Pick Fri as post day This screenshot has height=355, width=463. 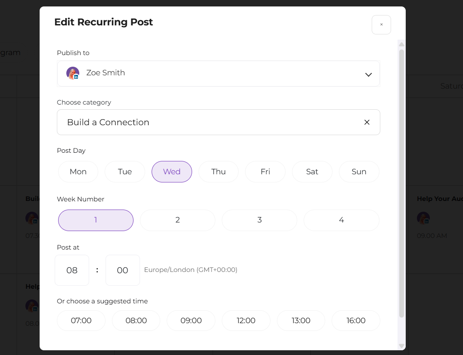(265, 172)
